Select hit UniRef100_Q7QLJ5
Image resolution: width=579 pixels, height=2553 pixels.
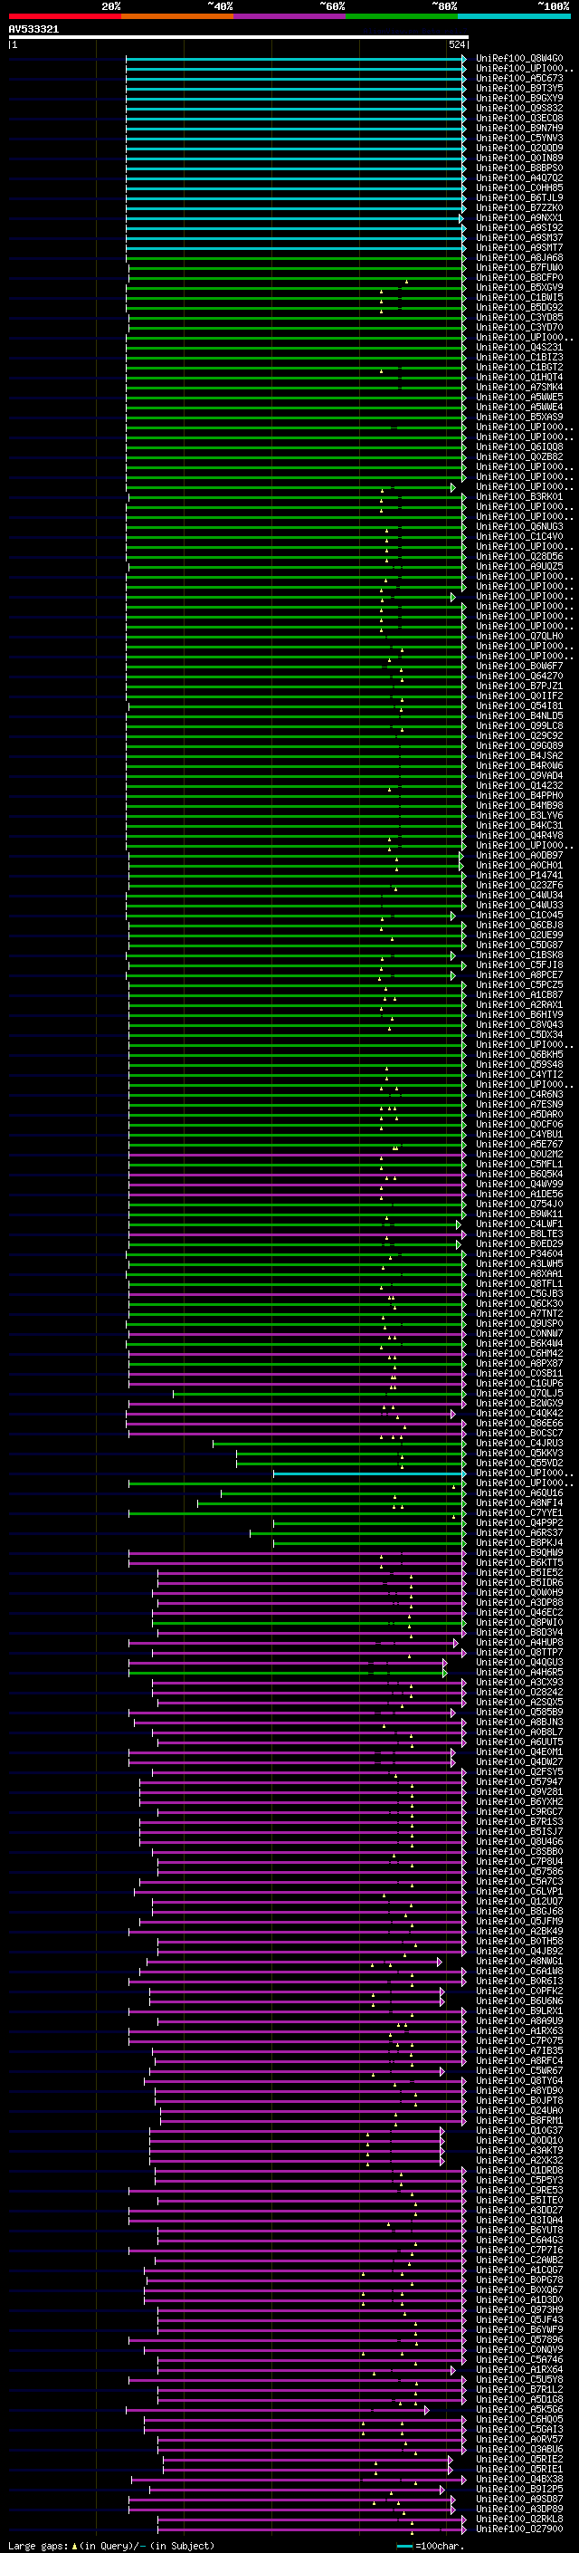[518, 1393]
